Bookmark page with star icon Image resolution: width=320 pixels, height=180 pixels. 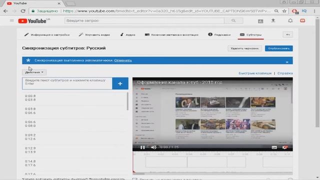point(284,11)
